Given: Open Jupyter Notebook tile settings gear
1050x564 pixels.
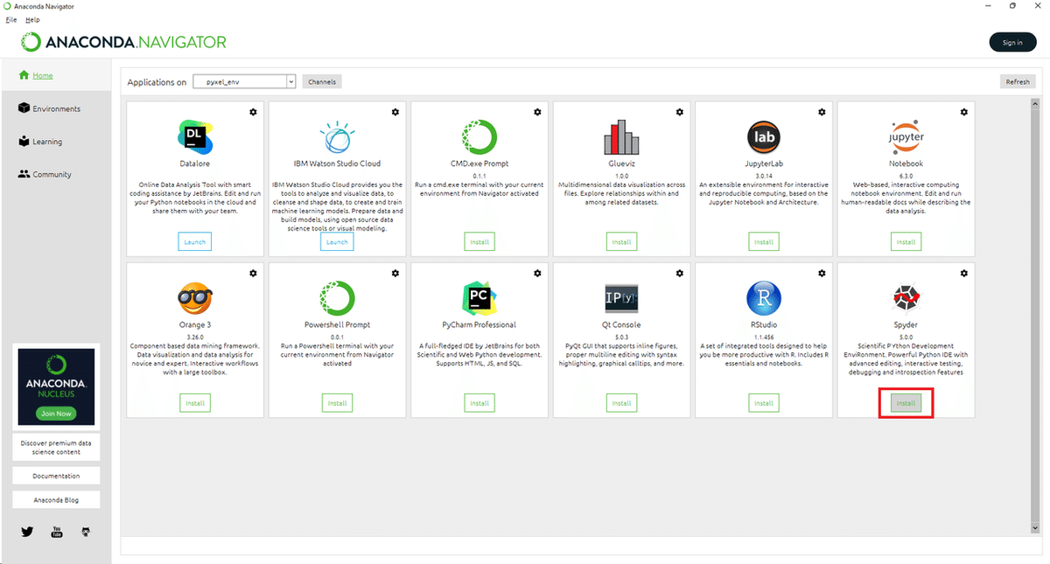Looking at the screenshot, I should [x=964, y=112].
